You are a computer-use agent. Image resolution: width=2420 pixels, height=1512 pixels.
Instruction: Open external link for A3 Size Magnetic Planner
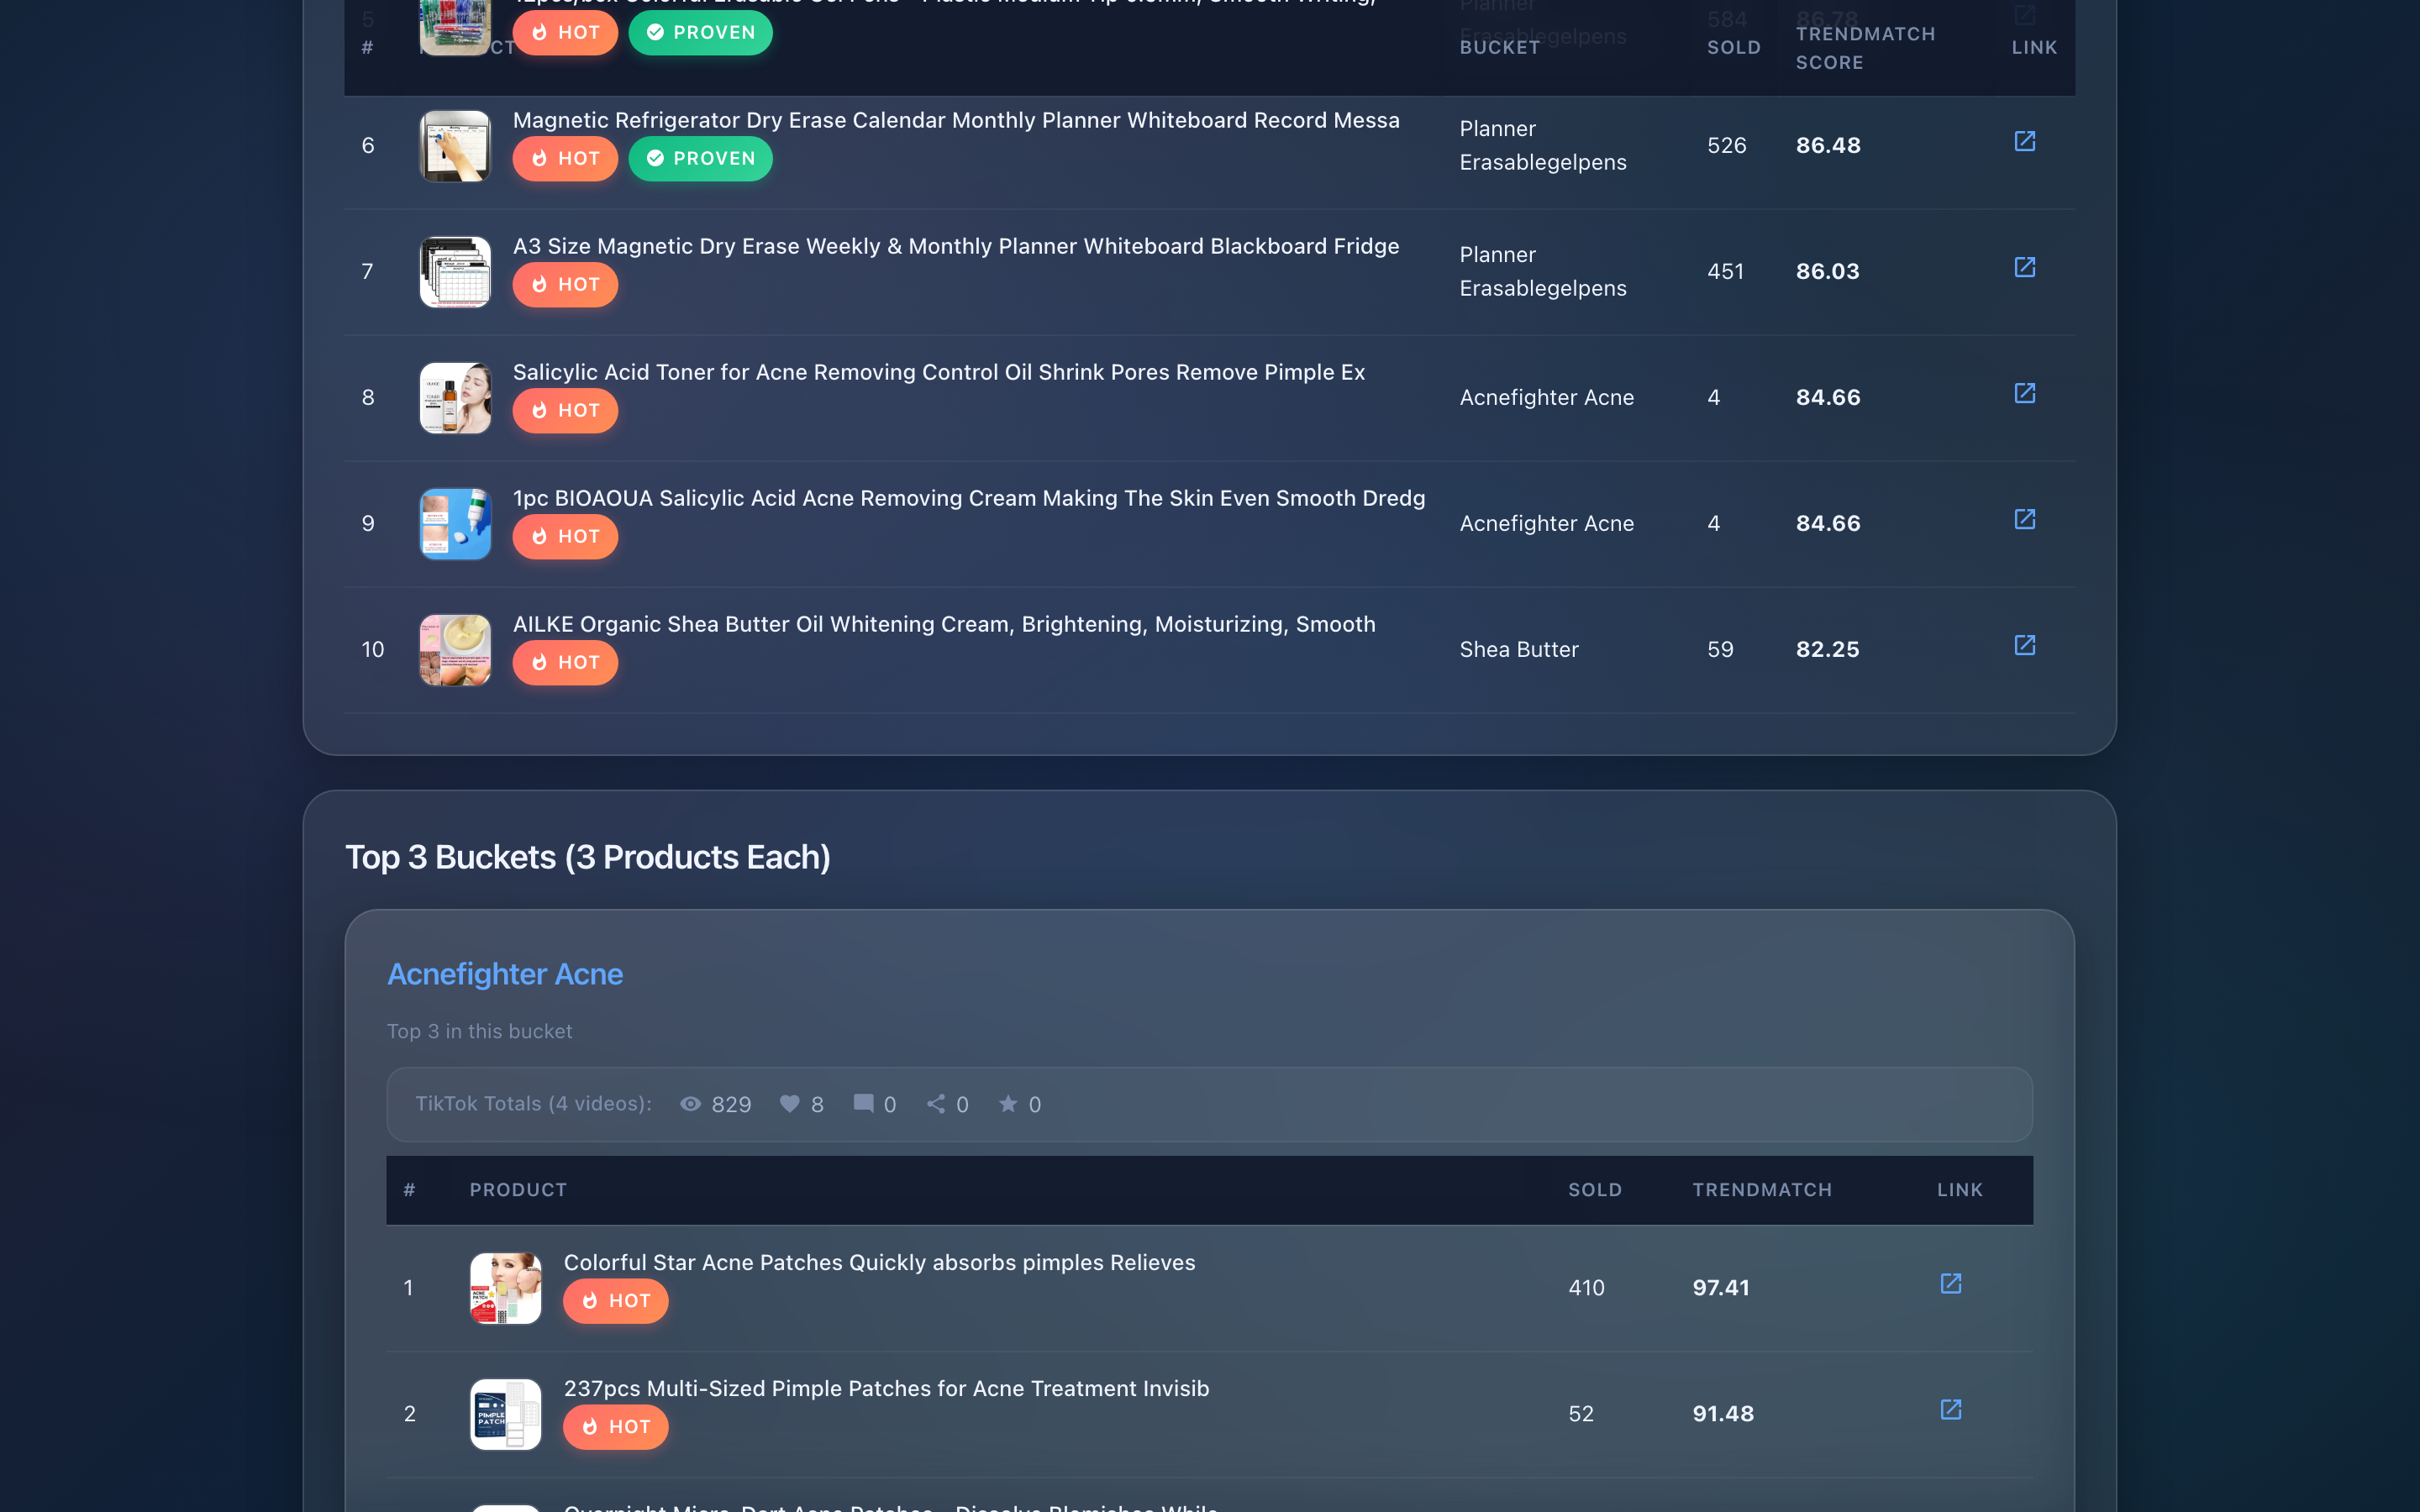click(x=2024, y=268)
